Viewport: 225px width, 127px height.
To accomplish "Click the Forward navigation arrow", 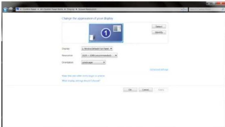I will click(11, 10).
